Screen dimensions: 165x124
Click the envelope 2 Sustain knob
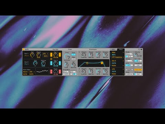[x=98, y=72]
